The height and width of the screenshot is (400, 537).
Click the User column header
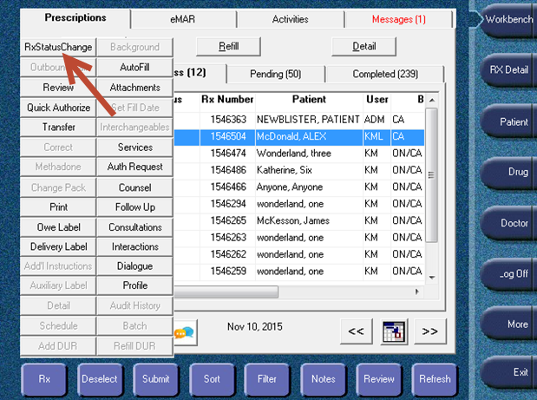pos(377,100)
